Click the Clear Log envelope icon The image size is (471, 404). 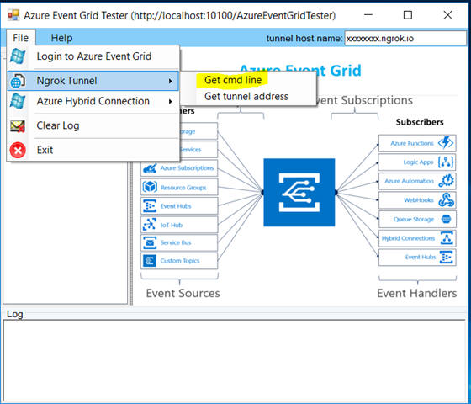point(18,126)
